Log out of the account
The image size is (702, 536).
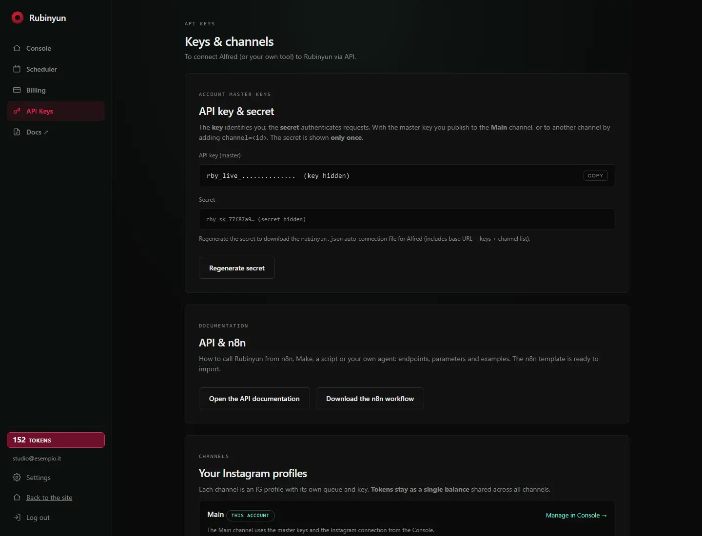[x=56, y=517]
